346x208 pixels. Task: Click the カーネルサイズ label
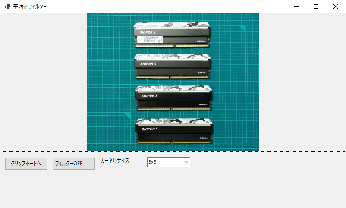click(115, 161)
